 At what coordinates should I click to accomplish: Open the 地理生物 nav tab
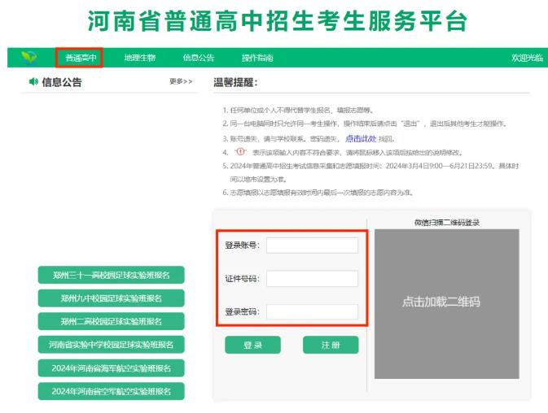coord(140,58)
